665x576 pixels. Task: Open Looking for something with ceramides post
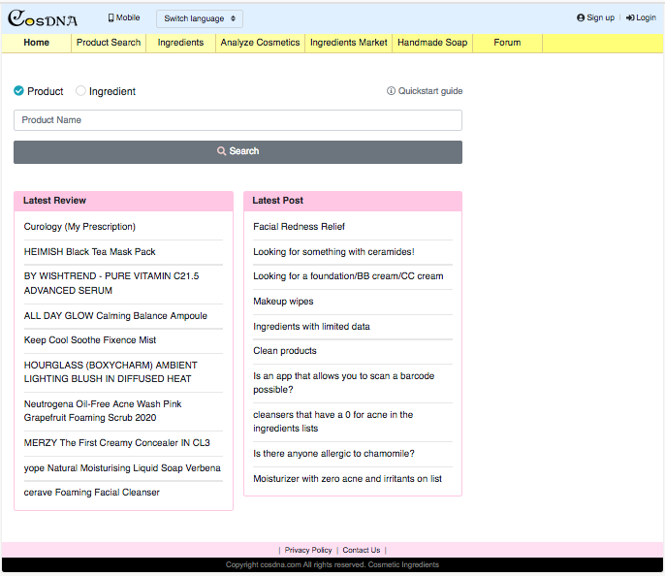coord(333,251)
